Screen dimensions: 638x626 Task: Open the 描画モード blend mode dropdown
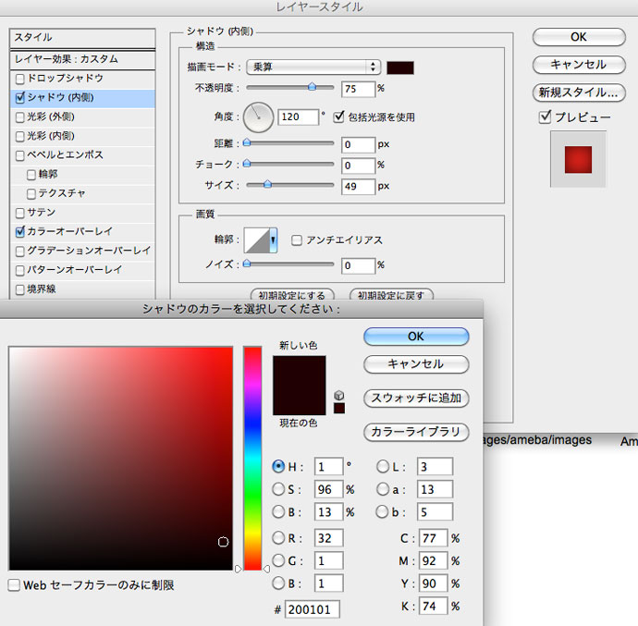pos(313,67)
